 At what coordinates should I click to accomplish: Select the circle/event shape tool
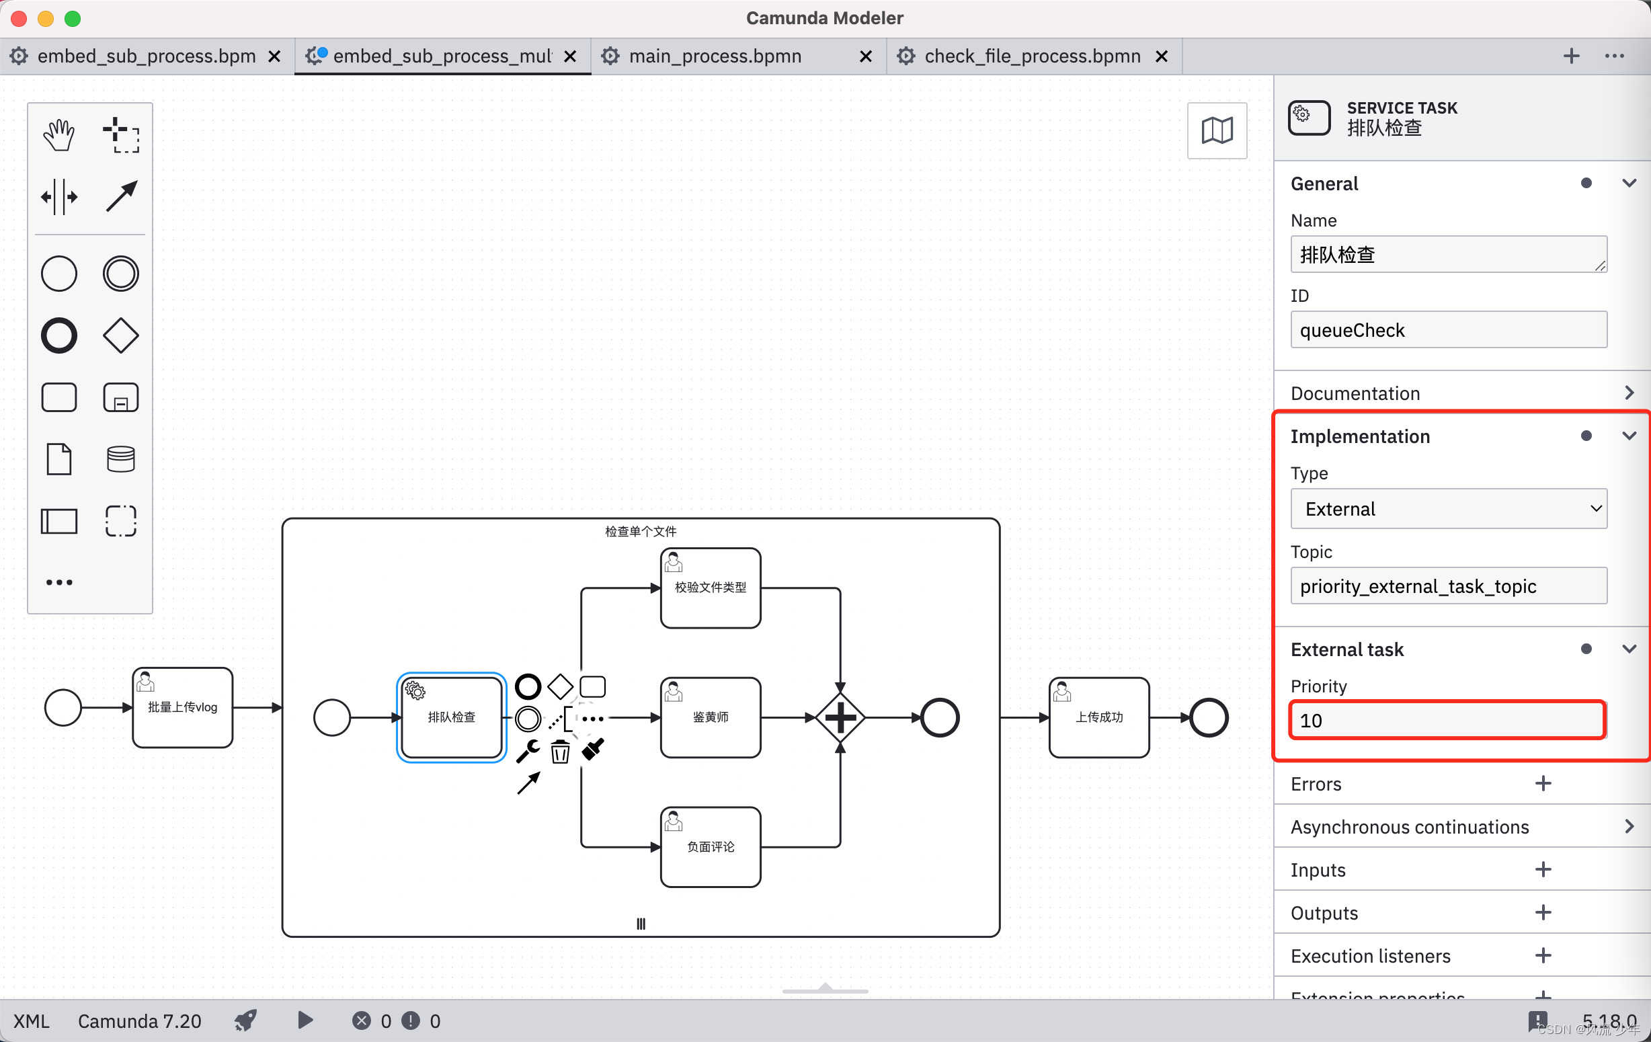pos(58,274)
